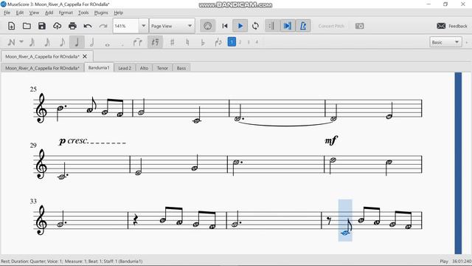Open the View menu
Screen dimensions: 472x266
click(34, 13)
